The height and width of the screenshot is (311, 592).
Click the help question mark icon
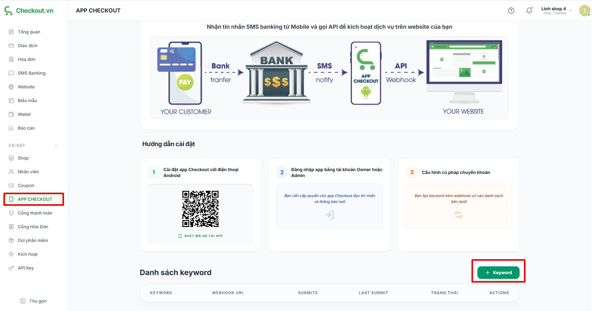tap(511, 11)
